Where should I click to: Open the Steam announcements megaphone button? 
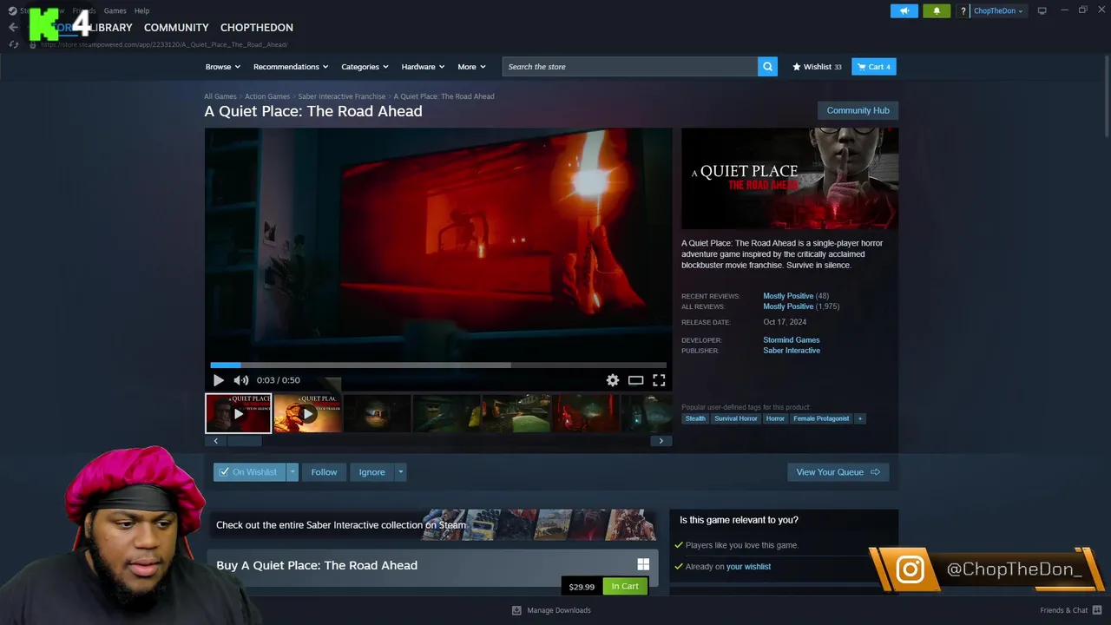[904, 10]
